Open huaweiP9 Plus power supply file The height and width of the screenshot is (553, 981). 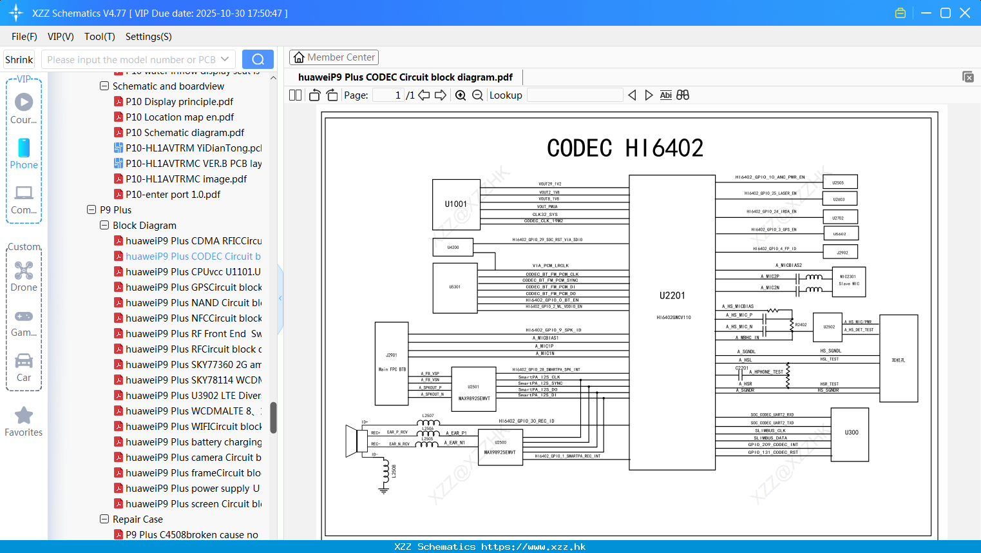point(187,488)
